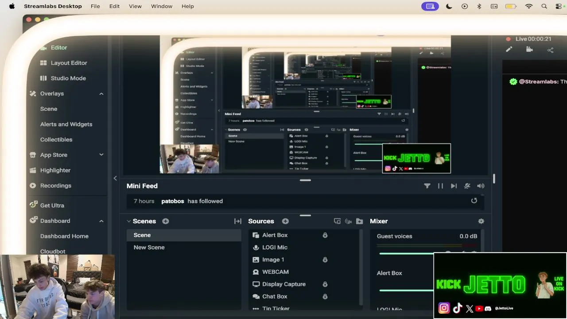This screenshot has width=567, height=319.
Task: Click the pencil edit icon under Live timer
Action: click(509, 50)
